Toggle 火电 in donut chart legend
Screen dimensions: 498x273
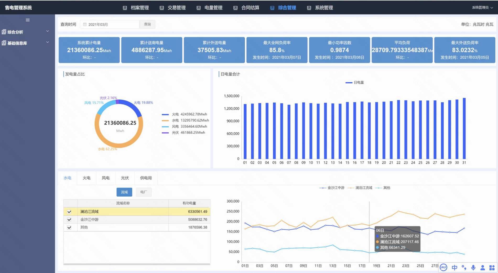point(184,114)
